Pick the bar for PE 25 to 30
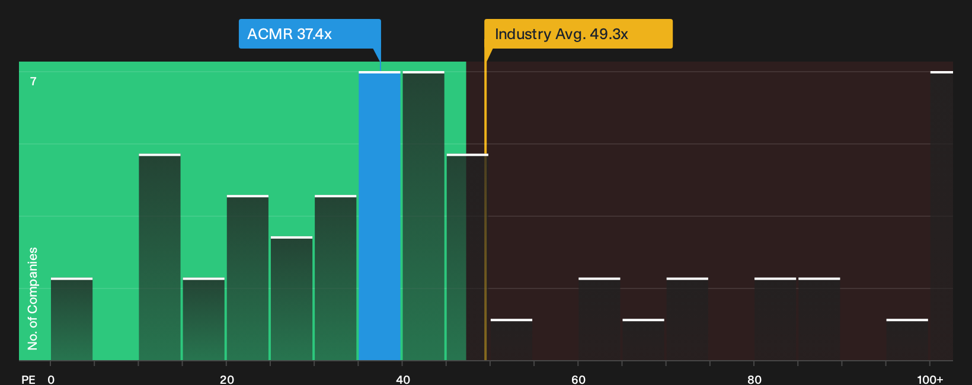972x385 pixels. pyautogui.click(x=292, y=298)
